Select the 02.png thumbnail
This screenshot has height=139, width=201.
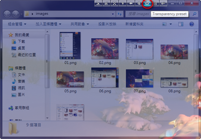105,49
